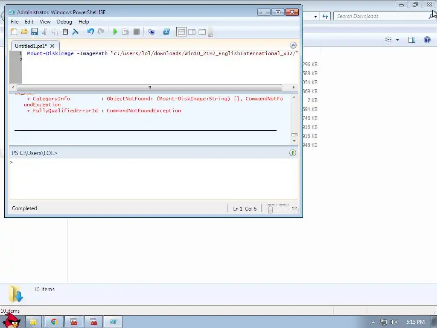Copy with the toolbar copy icon

coord(55,32)
